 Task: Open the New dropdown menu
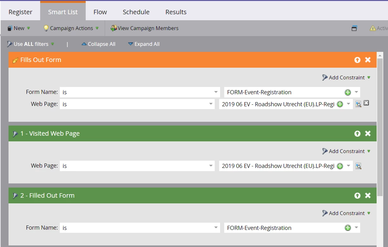(19, 28)
